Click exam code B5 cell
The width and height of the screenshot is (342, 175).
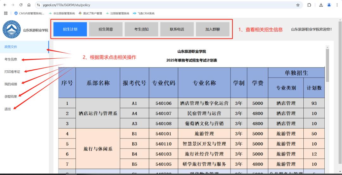pyautogui.click(x=134, y=164)
